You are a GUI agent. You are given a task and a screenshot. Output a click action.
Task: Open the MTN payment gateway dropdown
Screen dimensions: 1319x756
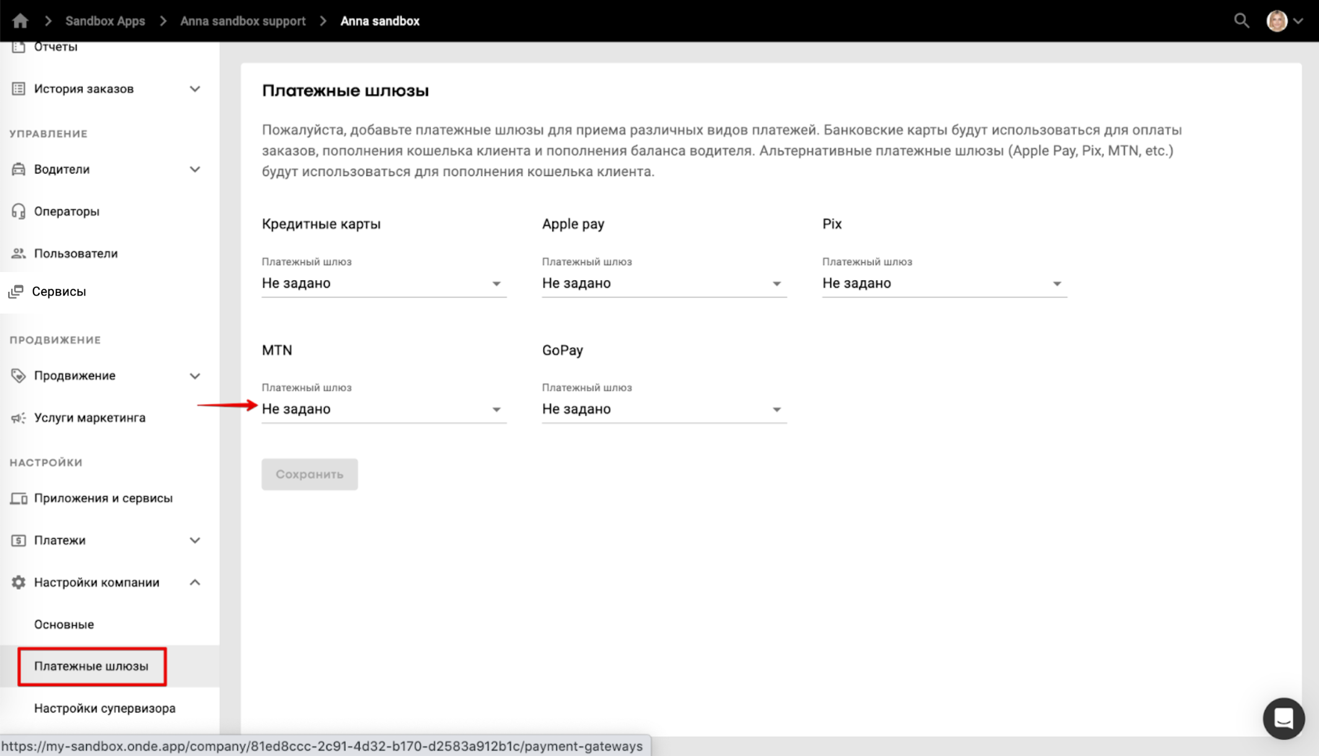383,409
